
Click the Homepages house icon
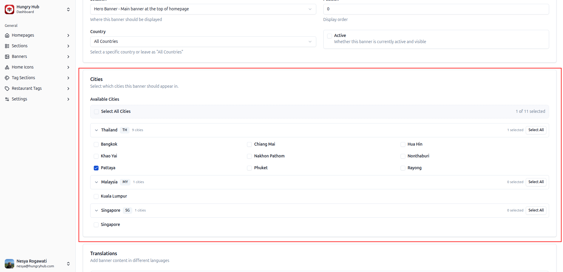(7, 35)
